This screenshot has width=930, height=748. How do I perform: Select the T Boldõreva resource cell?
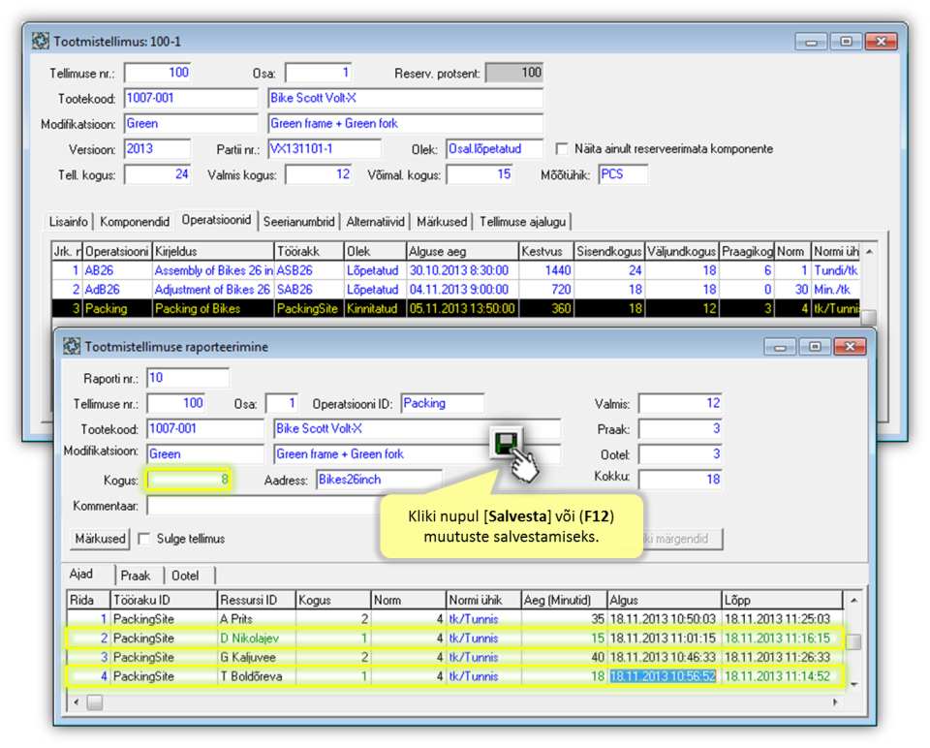pos(256,676)
